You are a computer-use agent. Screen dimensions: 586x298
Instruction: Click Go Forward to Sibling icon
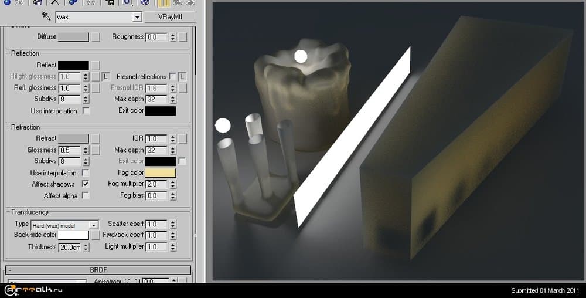[190, 2]
